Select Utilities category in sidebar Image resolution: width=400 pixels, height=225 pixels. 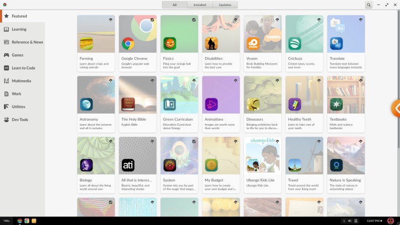pyautogui.click(x=22, y=107)
